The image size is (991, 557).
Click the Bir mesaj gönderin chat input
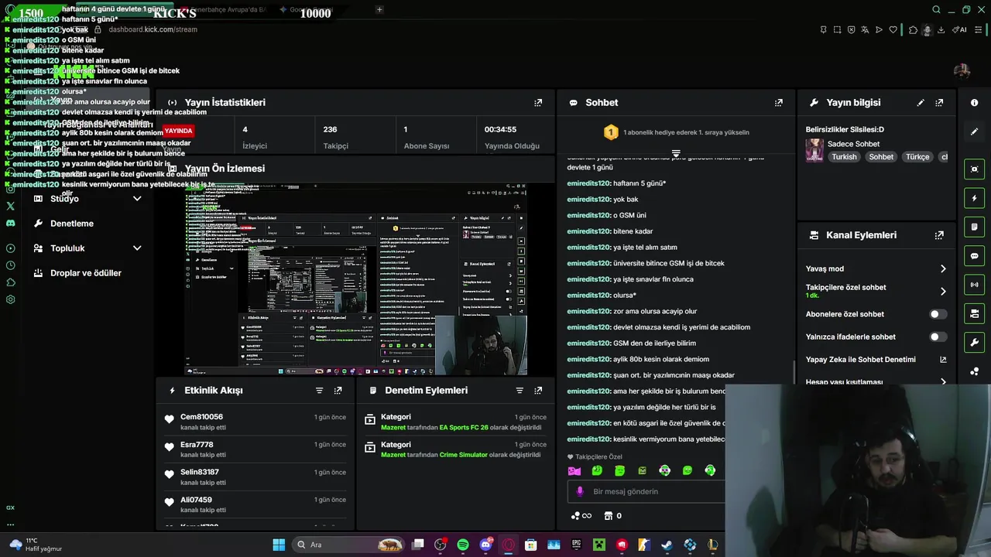(x=646, y=491)
